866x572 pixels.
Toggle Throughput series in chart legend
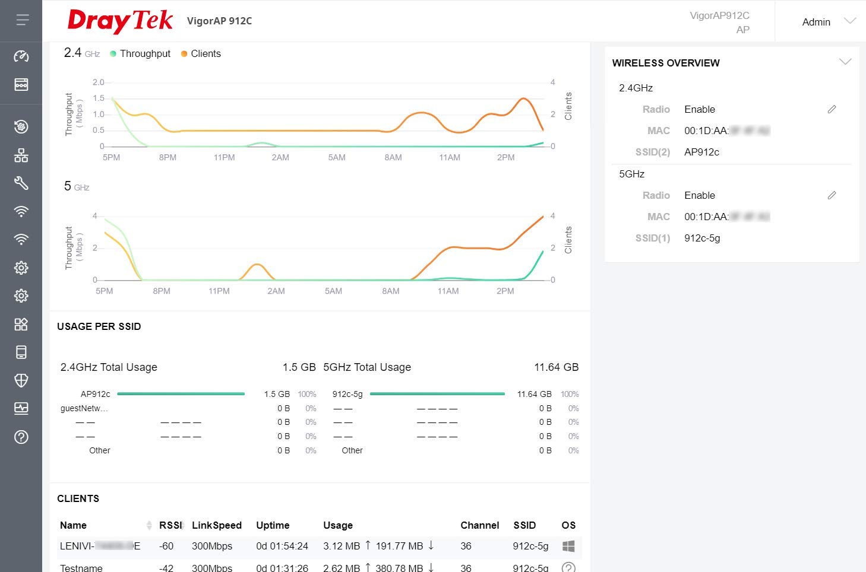click(x=140, y=53)
